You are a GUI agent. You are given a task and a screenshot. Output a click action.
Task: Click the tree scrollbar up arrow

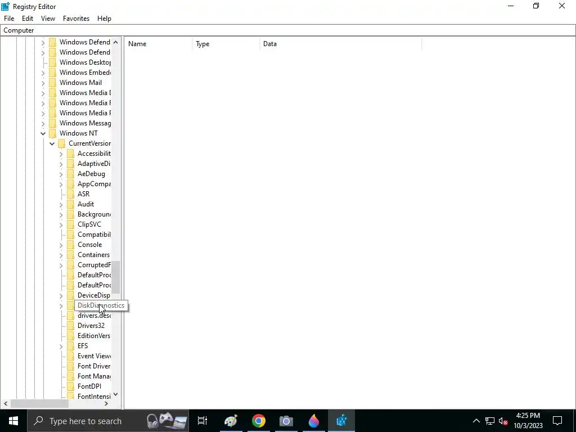coord(116,42)
